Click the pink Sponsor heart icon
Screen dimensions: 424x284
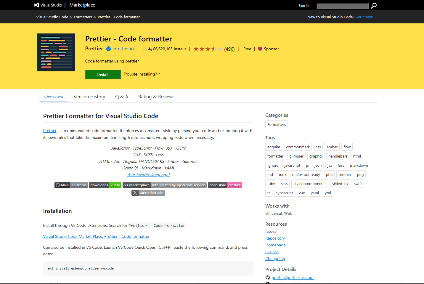click(260, 49)
